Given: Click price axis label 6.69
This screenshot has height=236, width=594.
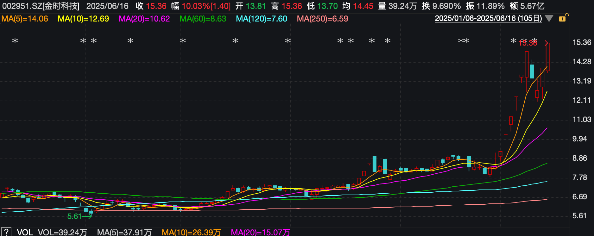Looking at the screenshot, I should (580, 197).
